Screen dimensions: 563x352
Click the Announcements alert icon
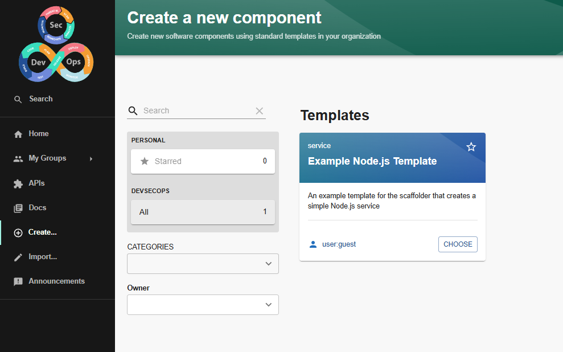(x=18, y=281)
